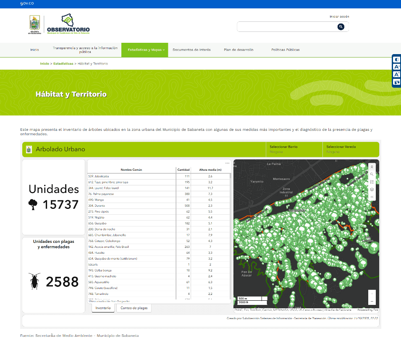Expand Estadísticas y Mapas menu
Screen dimensions: 401x341
click(145, 50)
